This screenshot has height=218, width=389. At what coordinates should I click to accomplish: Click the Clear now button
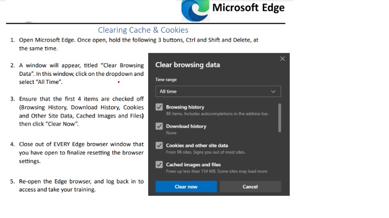tap(186, 187)
